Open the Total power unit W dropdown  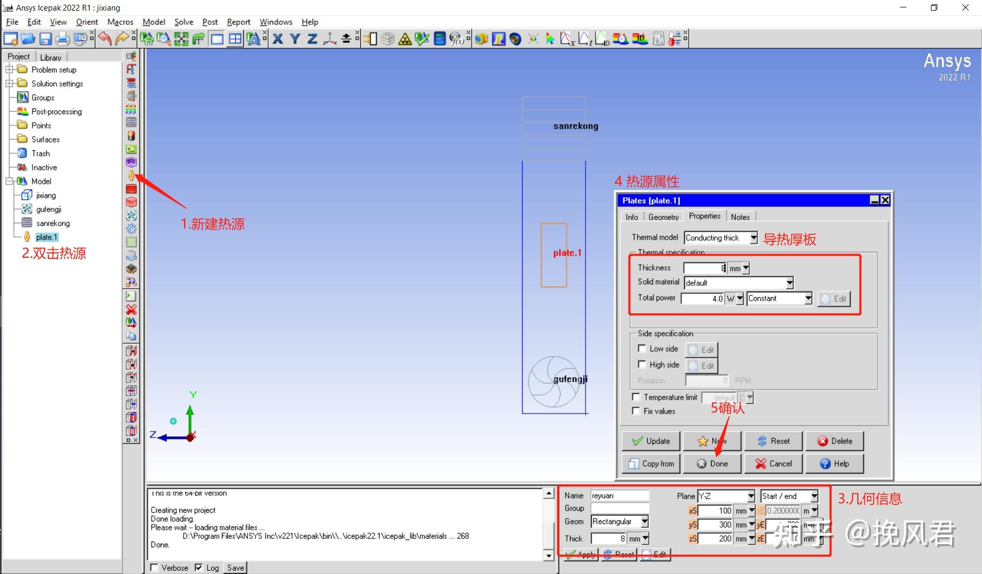(740, 299)
